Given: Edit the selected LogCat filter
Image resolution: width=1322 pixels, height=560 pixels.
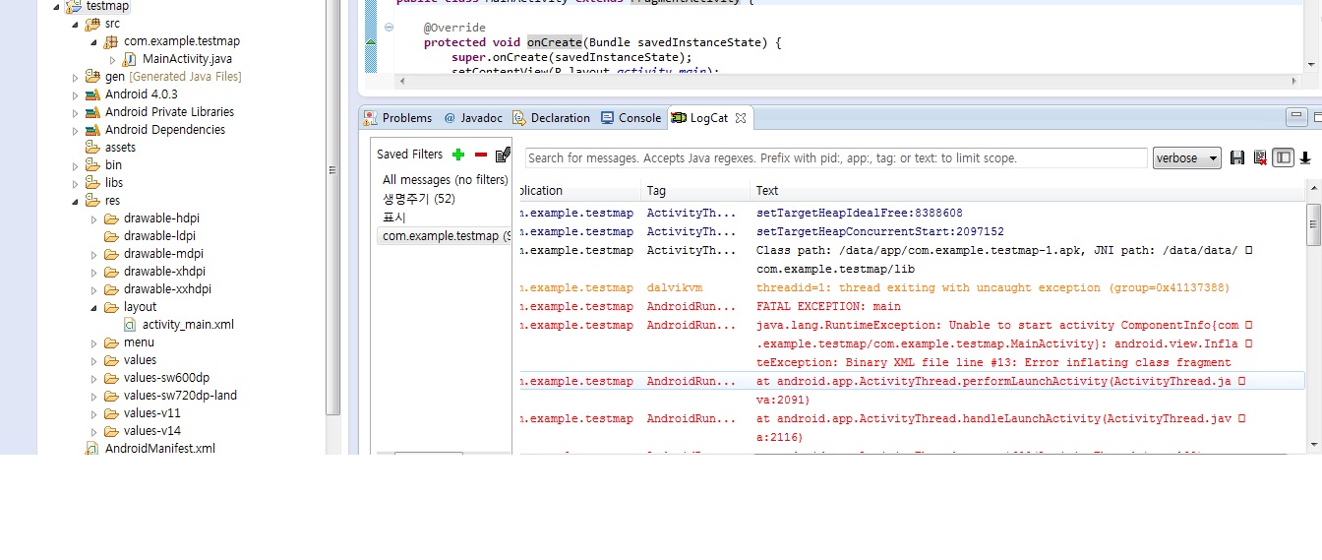Looking at the screenshot, I should [503, 155].
